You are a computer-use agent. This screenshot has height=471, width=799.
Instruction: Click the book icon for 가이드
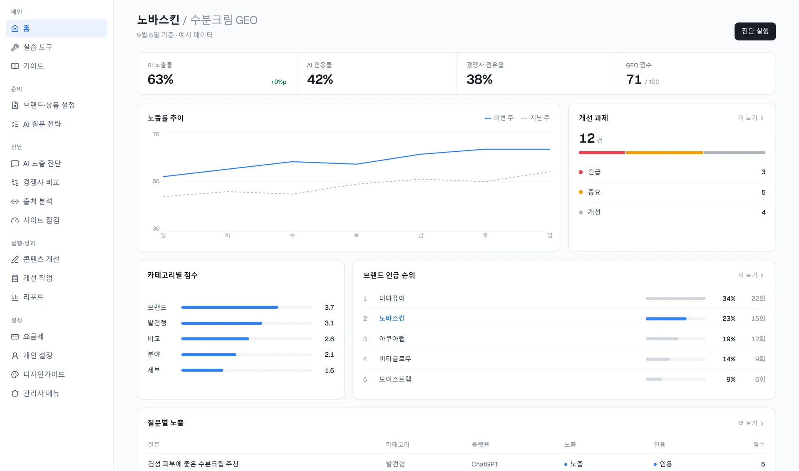click(x=15, y=66)
